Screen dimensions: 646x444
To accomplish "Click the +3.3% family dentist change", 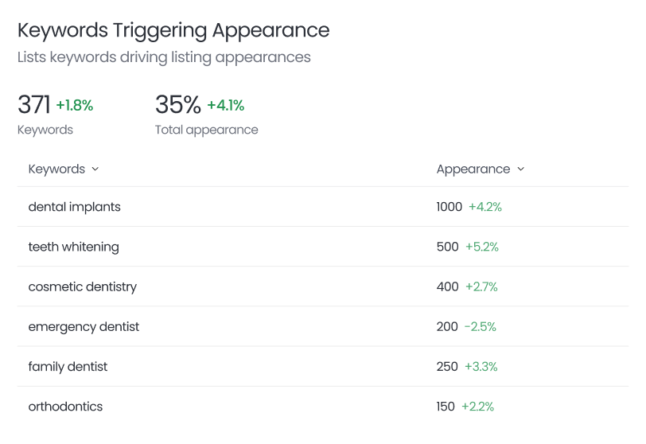I will coord(481,366).
